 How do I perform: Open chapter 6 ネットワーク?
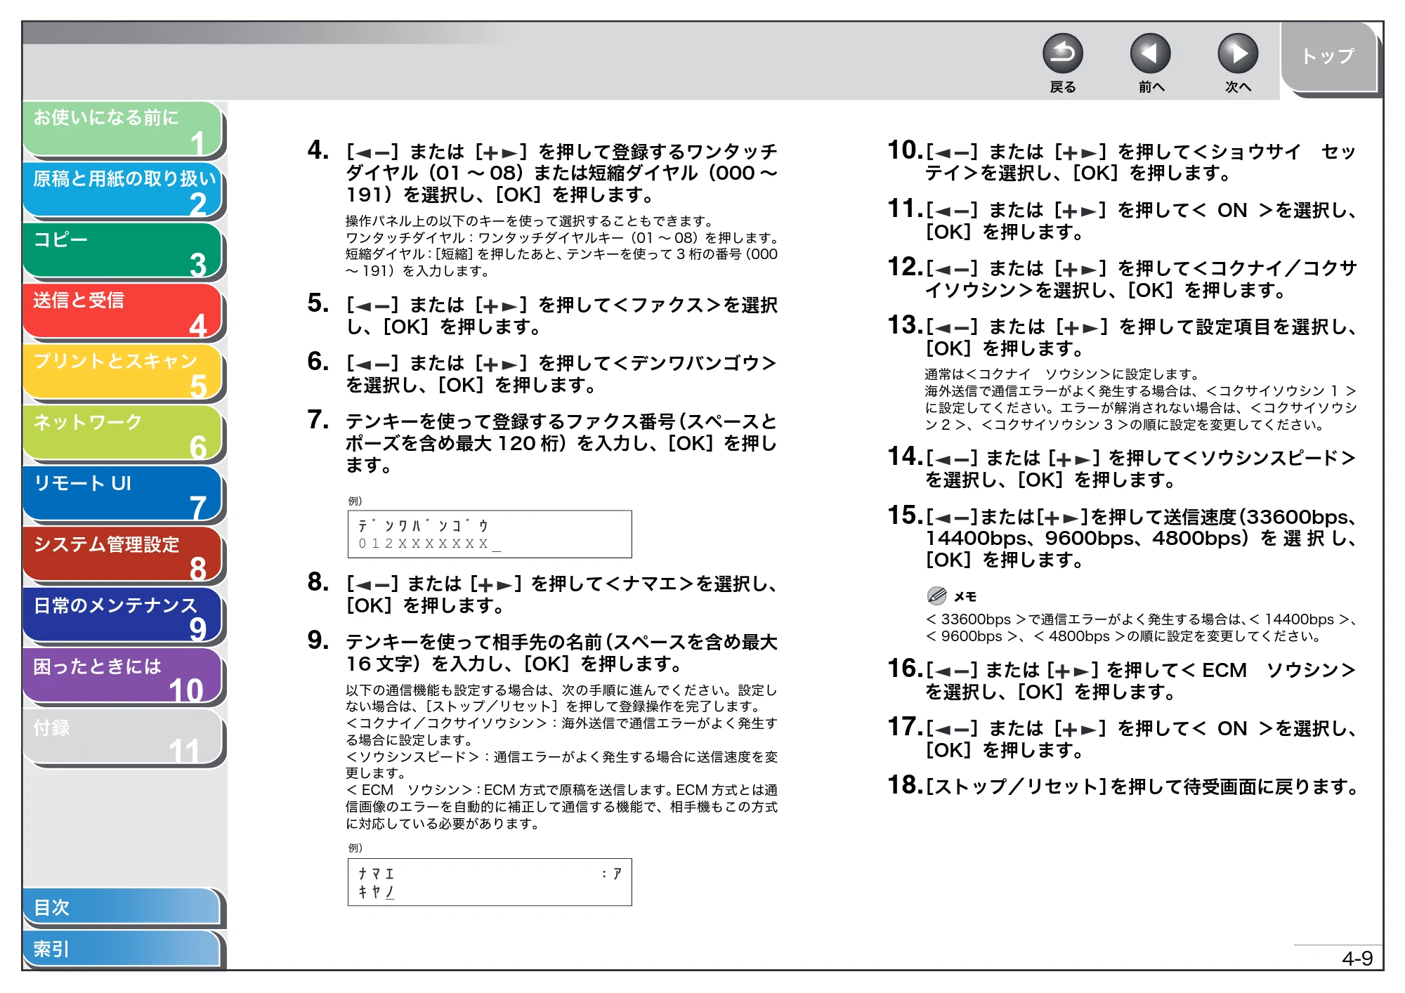tap(123, 433)
